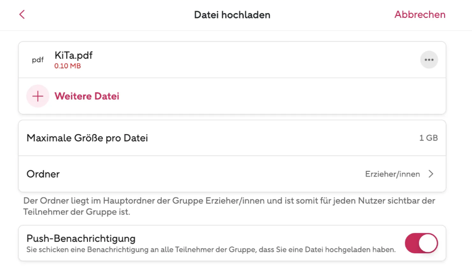
Task: Click the Weitere Datei label
Action: [87, 96]
